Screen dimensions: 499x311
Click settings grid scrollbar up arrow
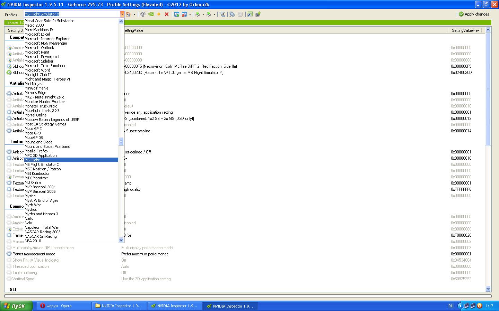pos(488,30)
